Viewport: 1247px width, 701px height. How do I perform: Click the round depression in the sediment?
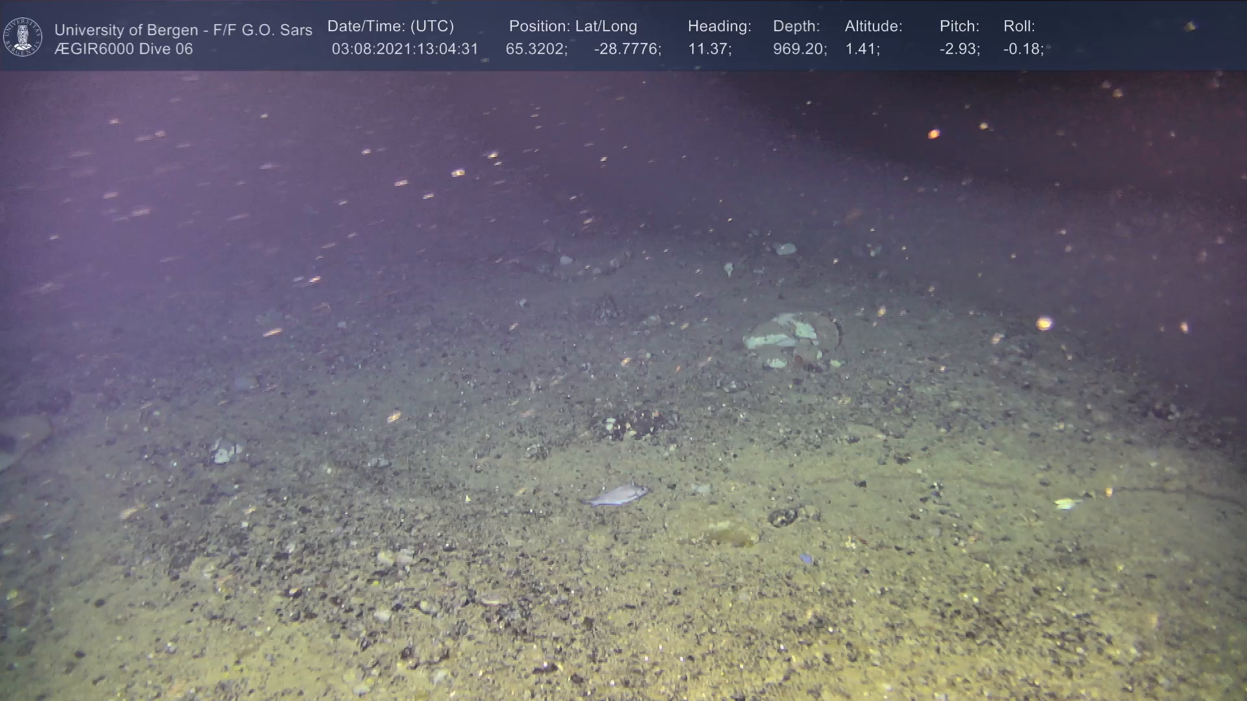[x=731, y=535]
